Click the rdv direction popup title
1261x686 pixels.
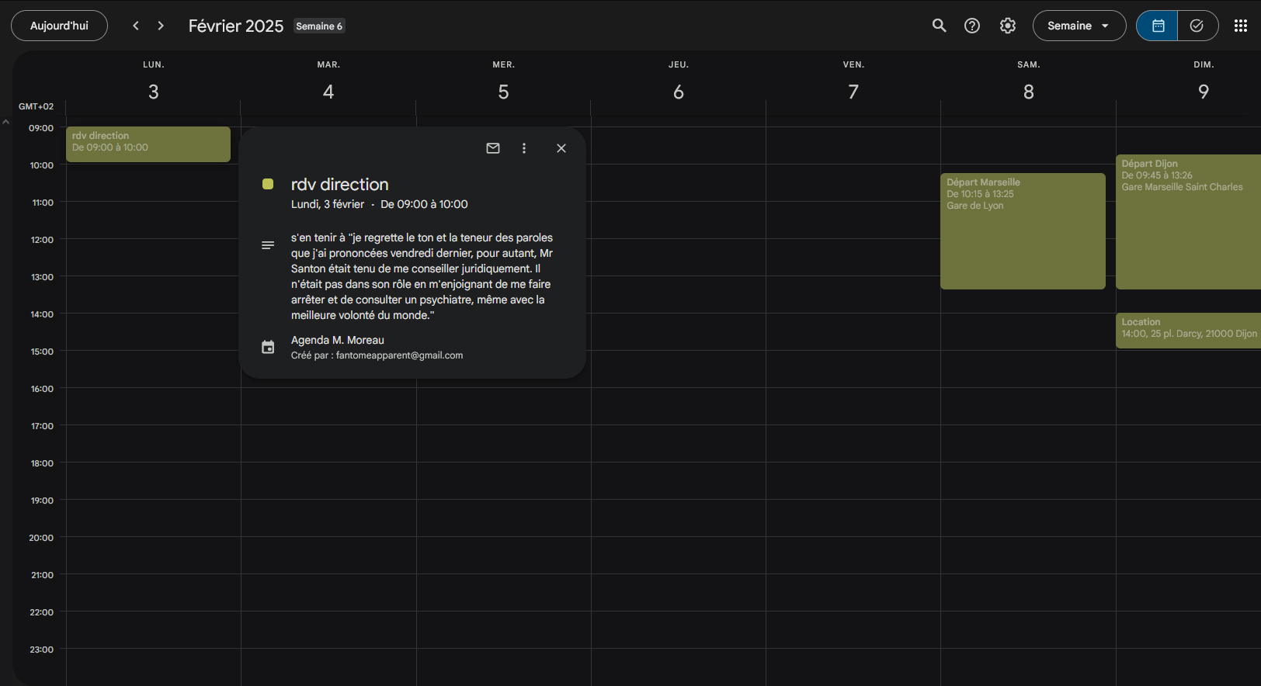click(339, 184)
